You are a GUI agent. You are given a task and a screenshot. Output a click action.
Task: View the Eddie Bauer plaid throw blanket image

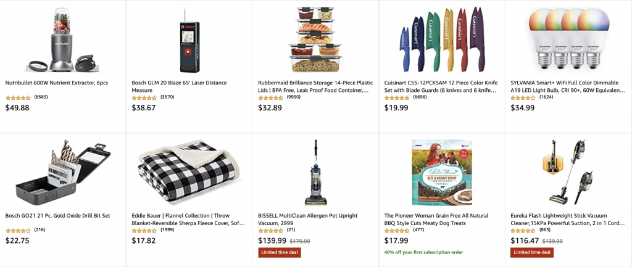click(189, 171)
